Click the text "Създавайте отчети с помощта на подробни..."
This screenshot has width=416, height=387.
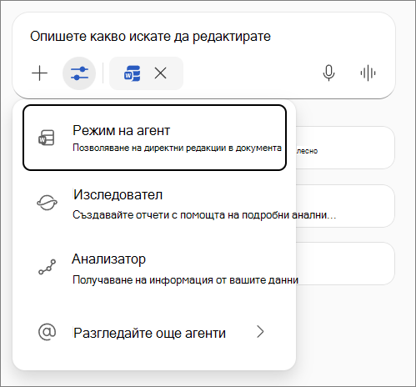point(204,215)
